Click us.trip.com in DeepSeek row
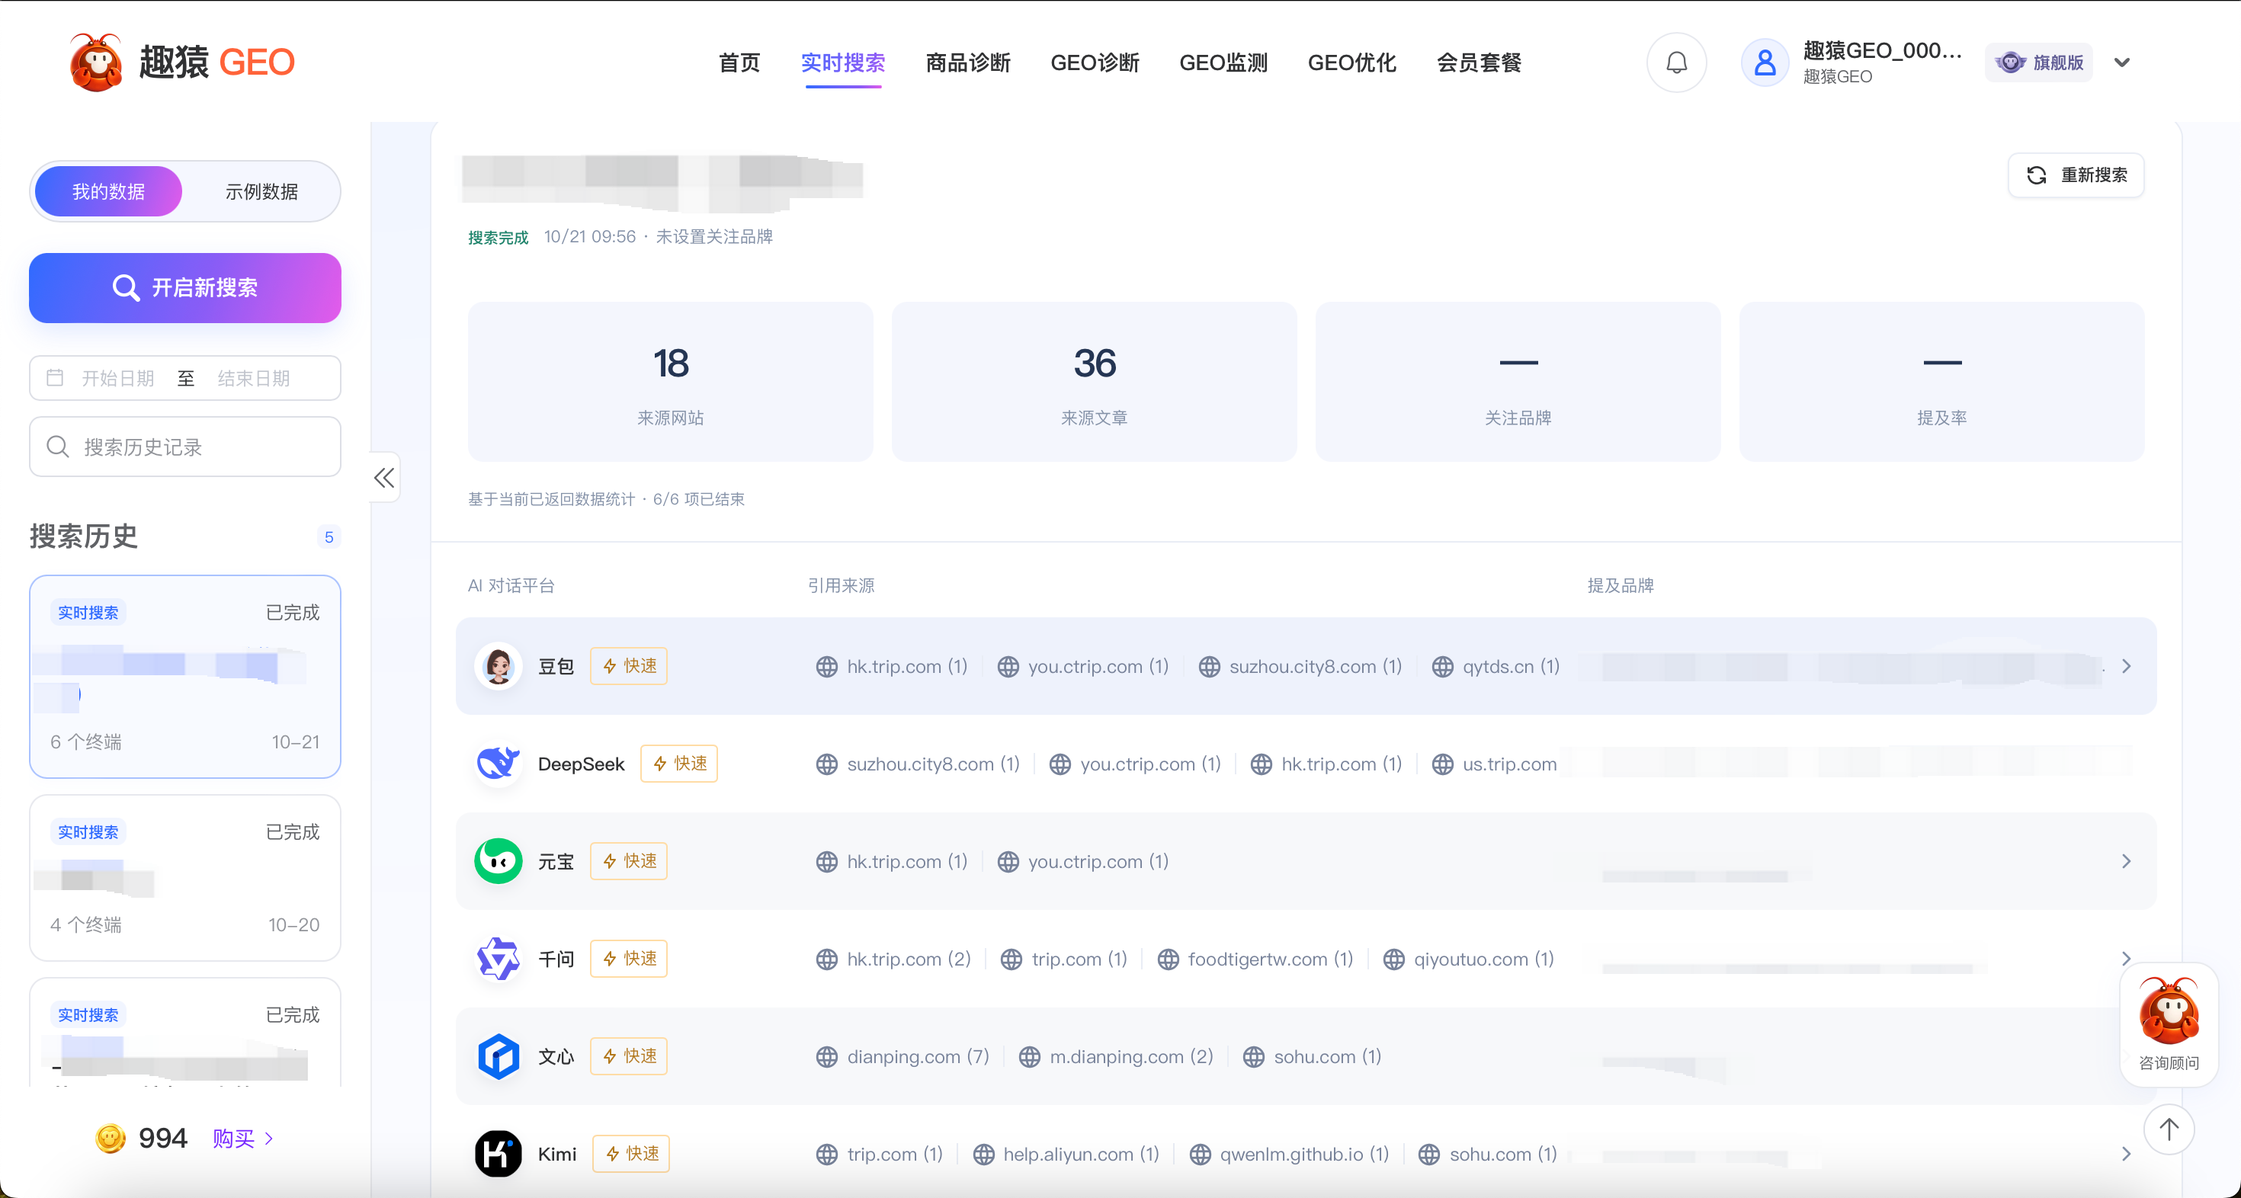This screenshot has height=1198, width=2241. pos(1495,764)
